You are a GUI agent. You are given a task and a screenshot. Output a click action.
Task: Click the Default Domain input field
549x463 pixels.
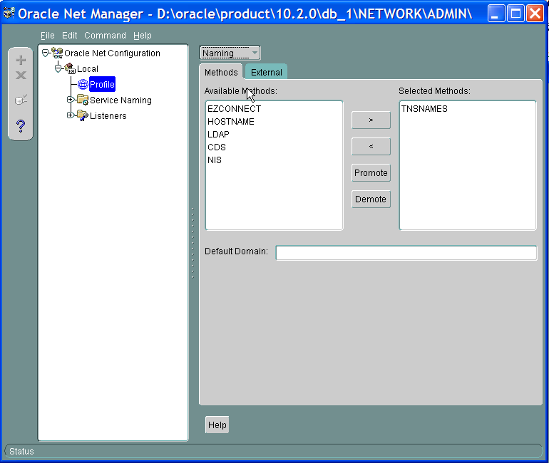(406, 253)
